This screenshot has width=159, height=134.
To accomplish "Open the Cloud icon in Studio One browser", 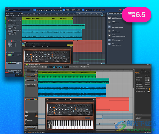I will (109, 35).
